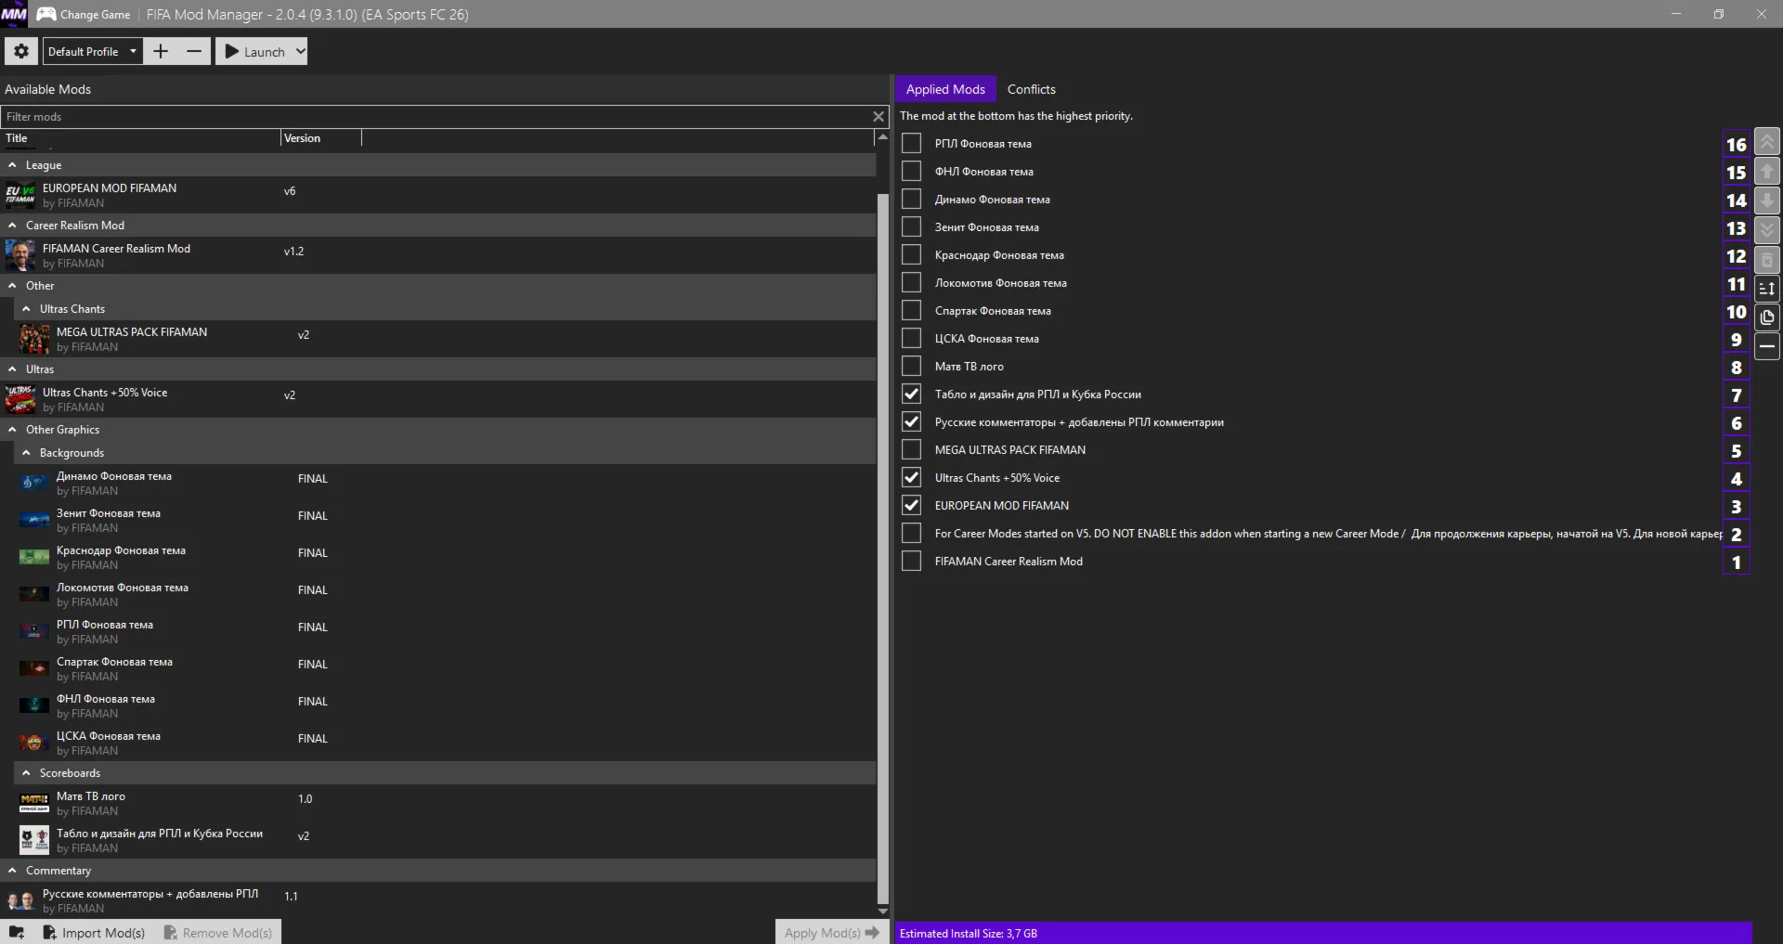Open the Default Profile dropdown
The width and height of the screenshot is (1783, 944).
tap(93, 51)
